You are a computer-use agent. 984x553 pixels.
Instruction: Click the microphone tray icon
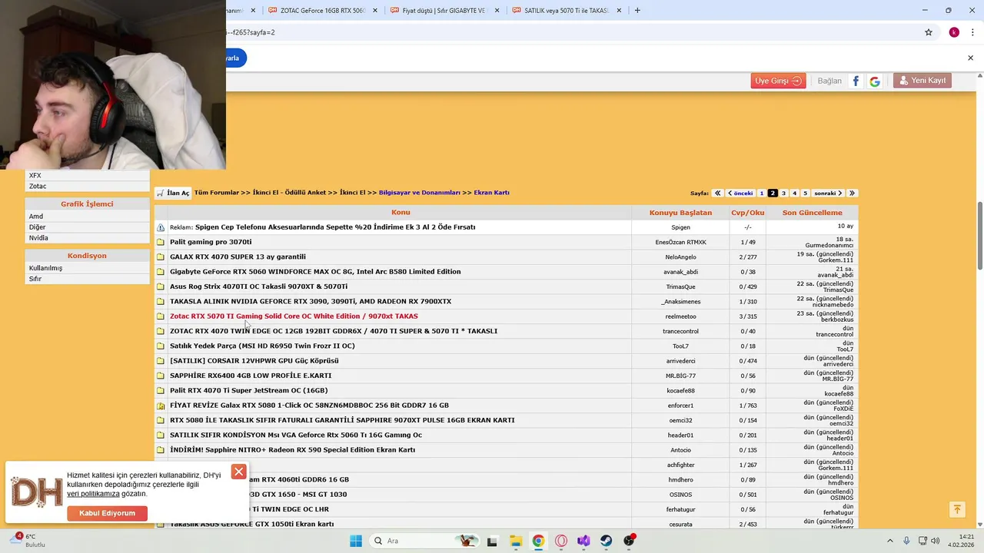point(906,541)
